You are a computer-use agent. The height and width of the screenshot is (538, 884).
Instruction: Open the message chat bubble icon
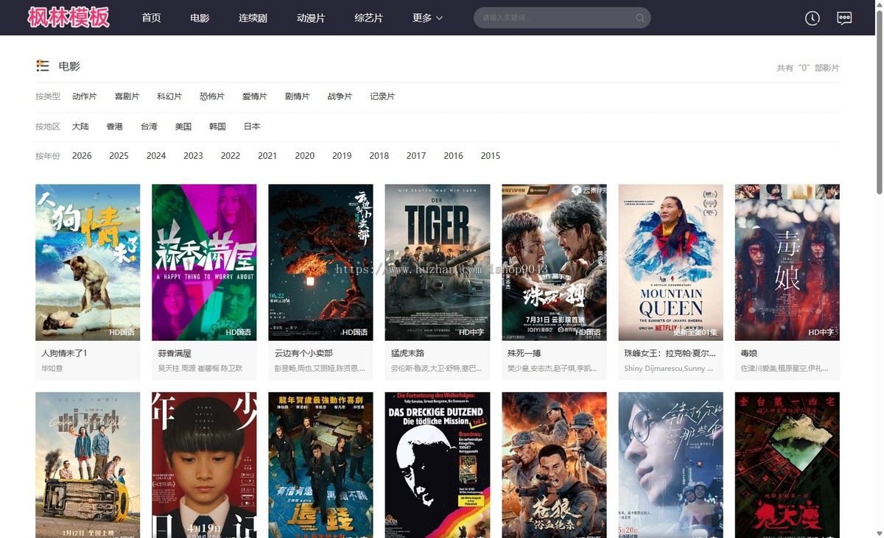coord(844,18)
